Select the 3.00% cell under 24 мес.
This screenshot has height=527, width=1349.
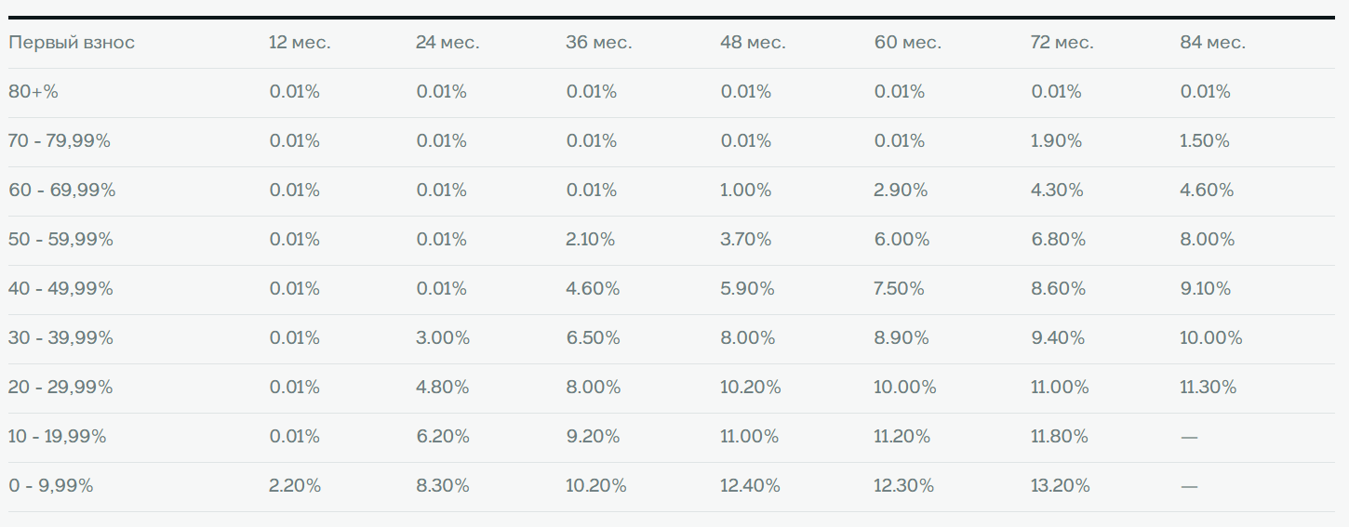[x=443, y=338]
